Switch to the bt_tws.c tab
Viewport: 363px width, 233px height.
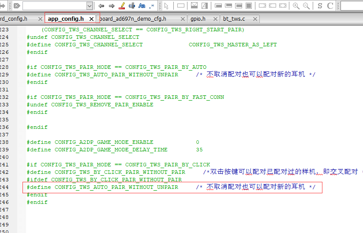(234, 19)
